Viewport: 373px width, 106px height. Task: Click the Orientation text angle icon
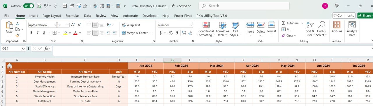click(x=108, y=25)
